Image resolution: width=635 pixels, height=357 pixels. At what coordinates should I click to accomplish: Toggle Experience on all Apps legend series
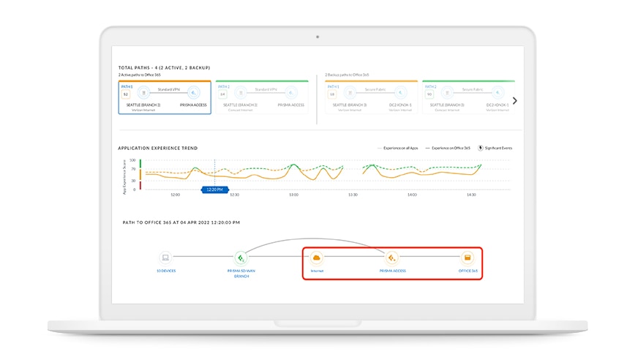(398, 148)
